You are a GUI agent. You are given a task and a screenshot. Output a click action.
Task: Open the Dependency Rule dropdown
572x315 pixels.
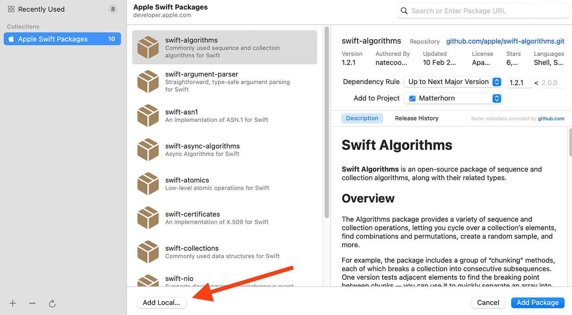453,82
